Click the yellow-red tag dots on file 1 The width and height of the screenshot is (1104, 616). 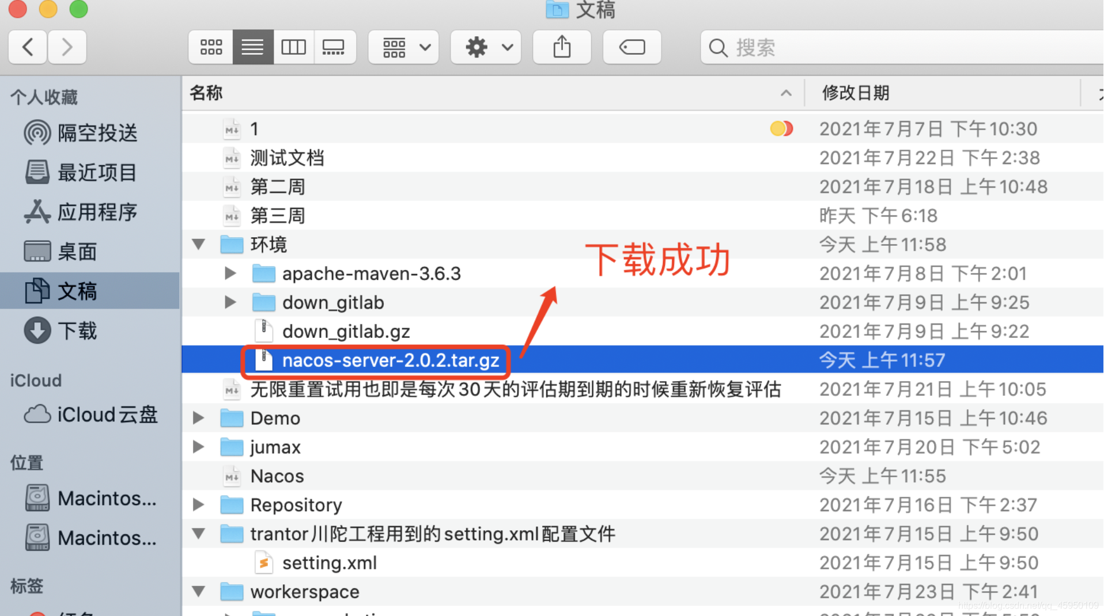click(781, 128)
